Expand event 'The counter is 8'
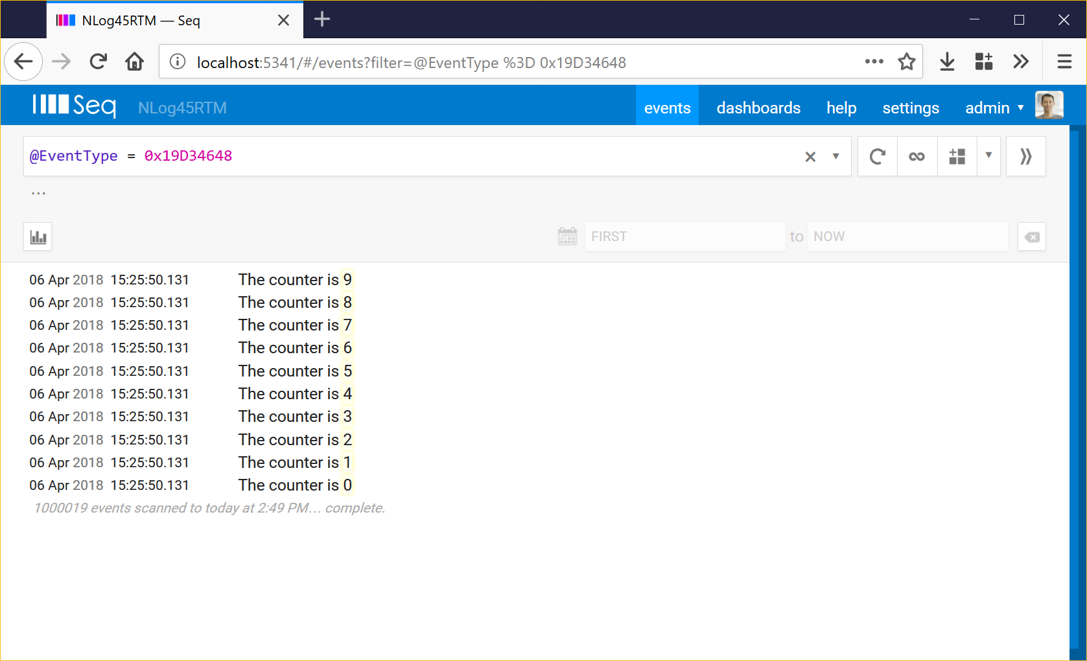 (295, 302)
